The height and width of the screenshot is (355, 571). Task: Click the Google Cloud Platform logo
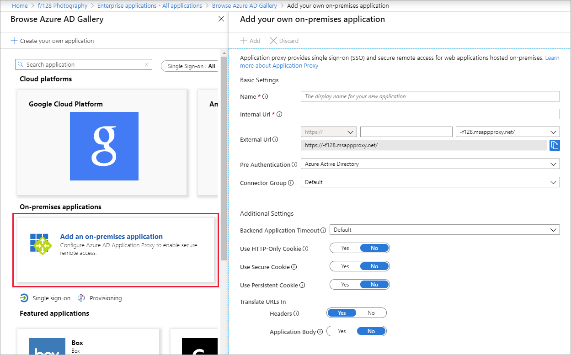tap(104, 146)
